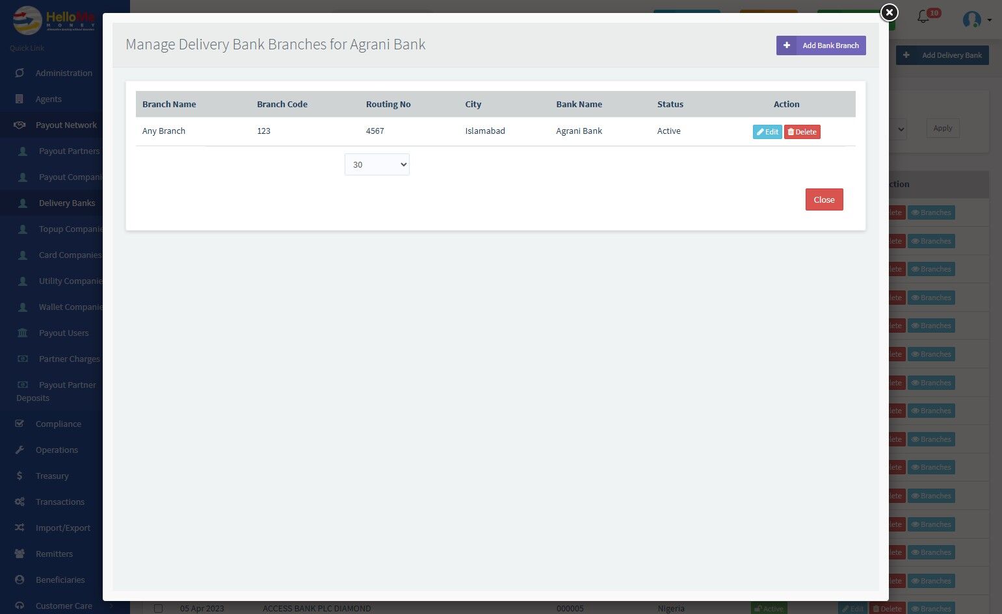
Task: Click Add Delivery Bank in background page
Action: (943, 55)
